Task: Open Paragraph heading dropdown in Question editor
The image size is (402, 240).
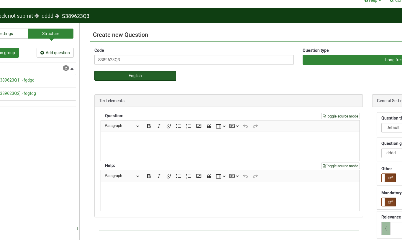Action: 122,126
